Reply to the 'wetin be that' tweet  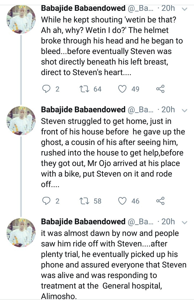[x=46, y=89]
